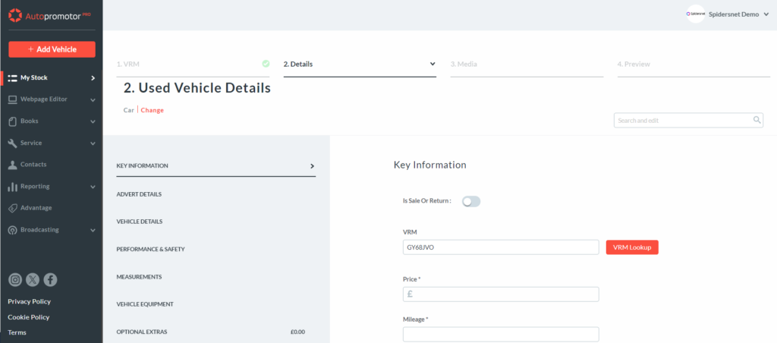Open the X (Twitter) social icon
The width and height of the screenshot is (777, 343).
[33, 279]
